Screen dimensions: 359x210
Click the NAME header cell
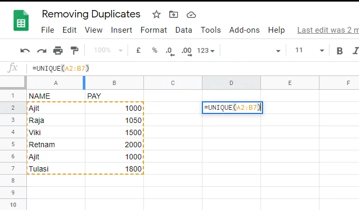(x=56, y=96)
